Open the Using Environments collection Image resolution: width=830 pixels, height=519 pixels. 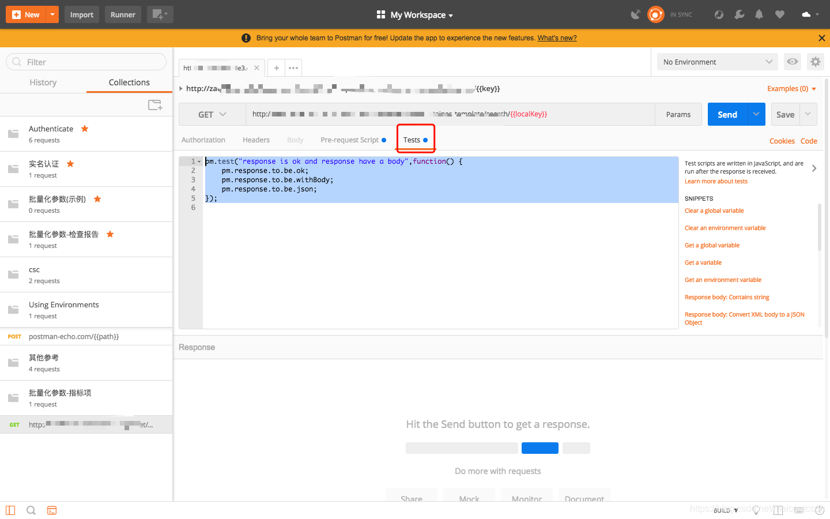pyautogui.click(x=86, y=310)
